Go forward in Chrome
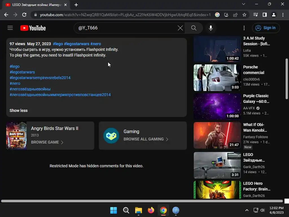The image size is (289, 217). 15,15
